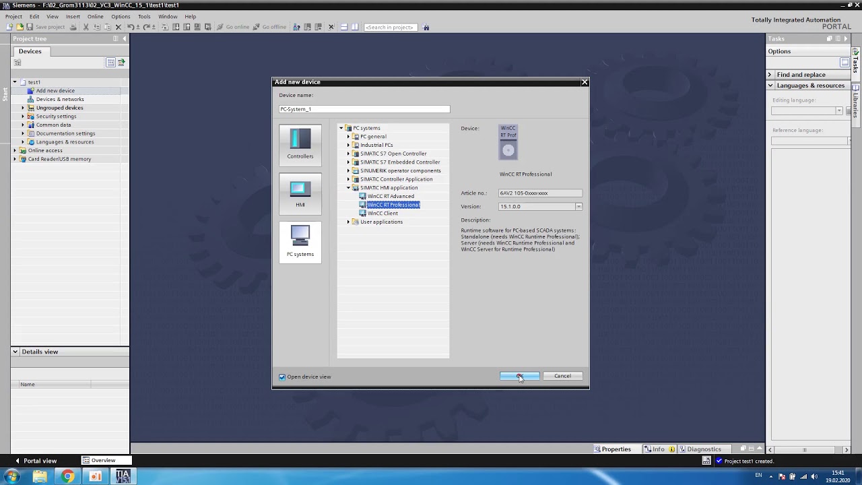This screenshot has height=485, width=862.
Task: Click the Upload from device icon
Action: pos(187,27)
